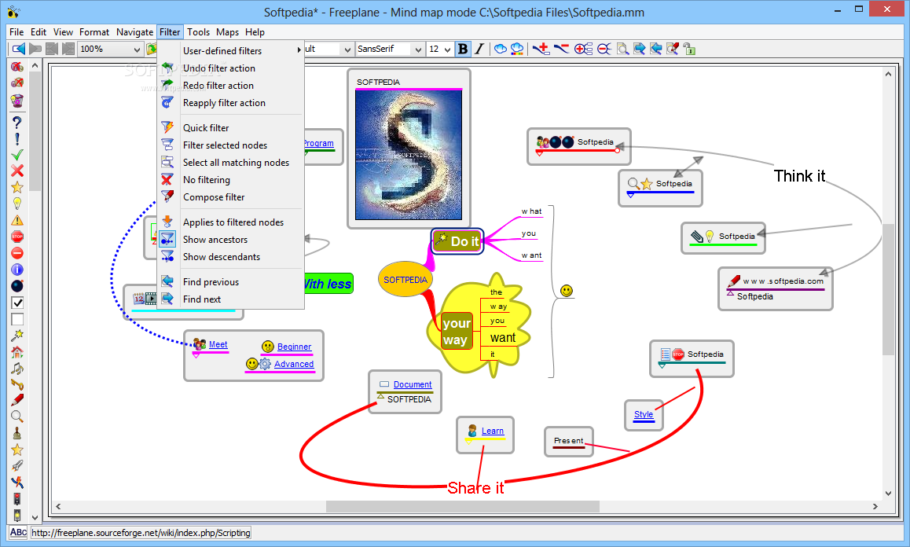
Task: Add the exclamation mark icon from the sidebar
Action: (x=17, y=139)
